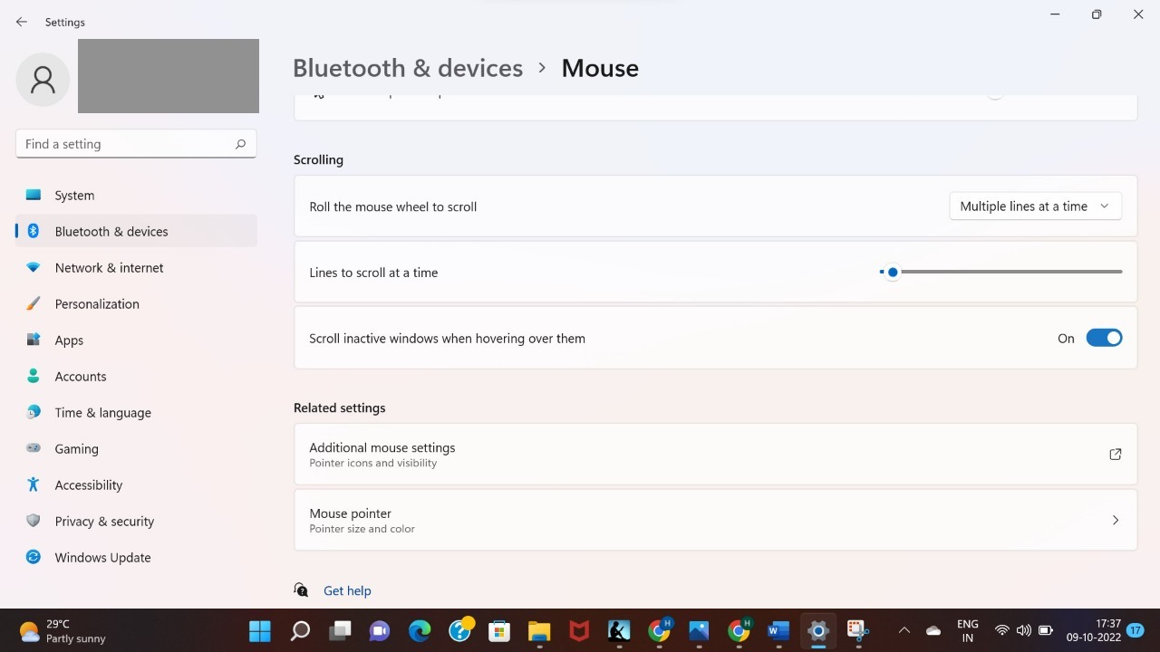Adjust the lines to scroll slider
This screenshot has height=652, width=1160.
[x=893, y=272]
